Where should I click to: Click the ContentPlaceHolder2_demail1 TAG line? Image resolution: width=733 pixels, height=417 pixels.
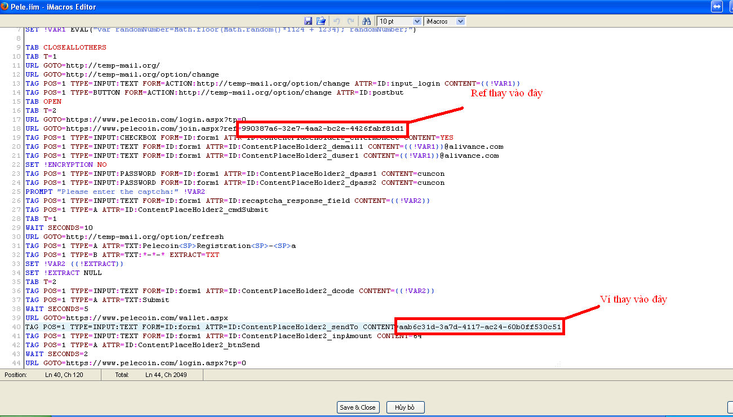click(x=264, y=147)
